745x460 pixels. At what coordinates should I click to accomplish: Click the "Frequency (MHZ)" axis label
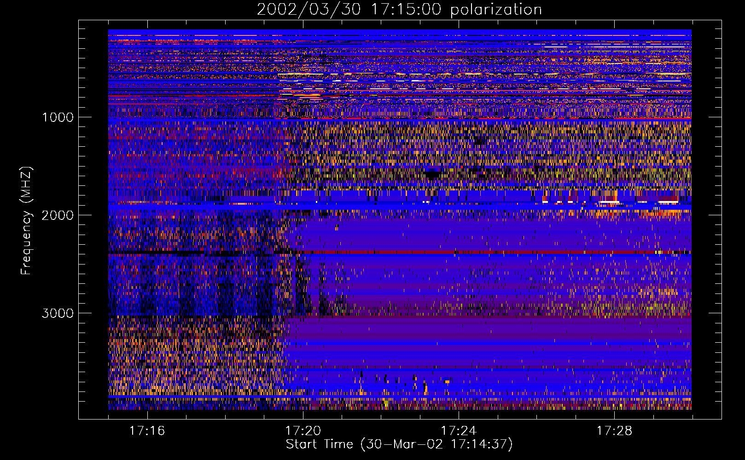[x=26, y=221]
